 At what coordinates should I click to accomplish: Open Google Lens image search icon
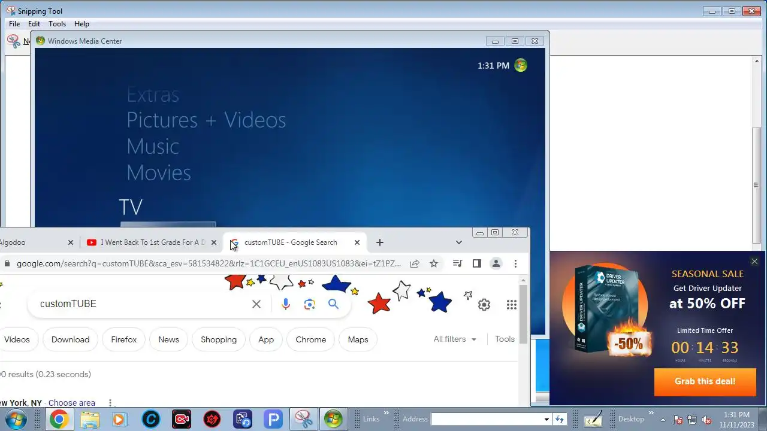[309, 304]
